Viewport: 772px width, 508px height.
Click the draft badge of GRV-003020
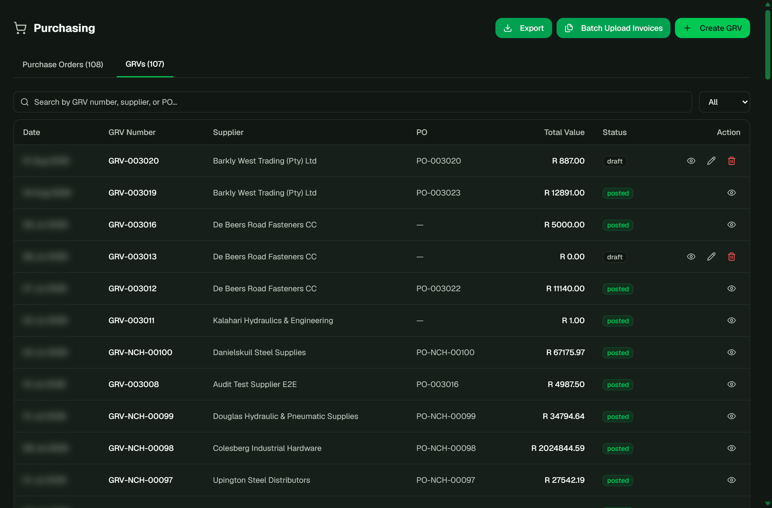pyautogui.click(x=614, y=161)
